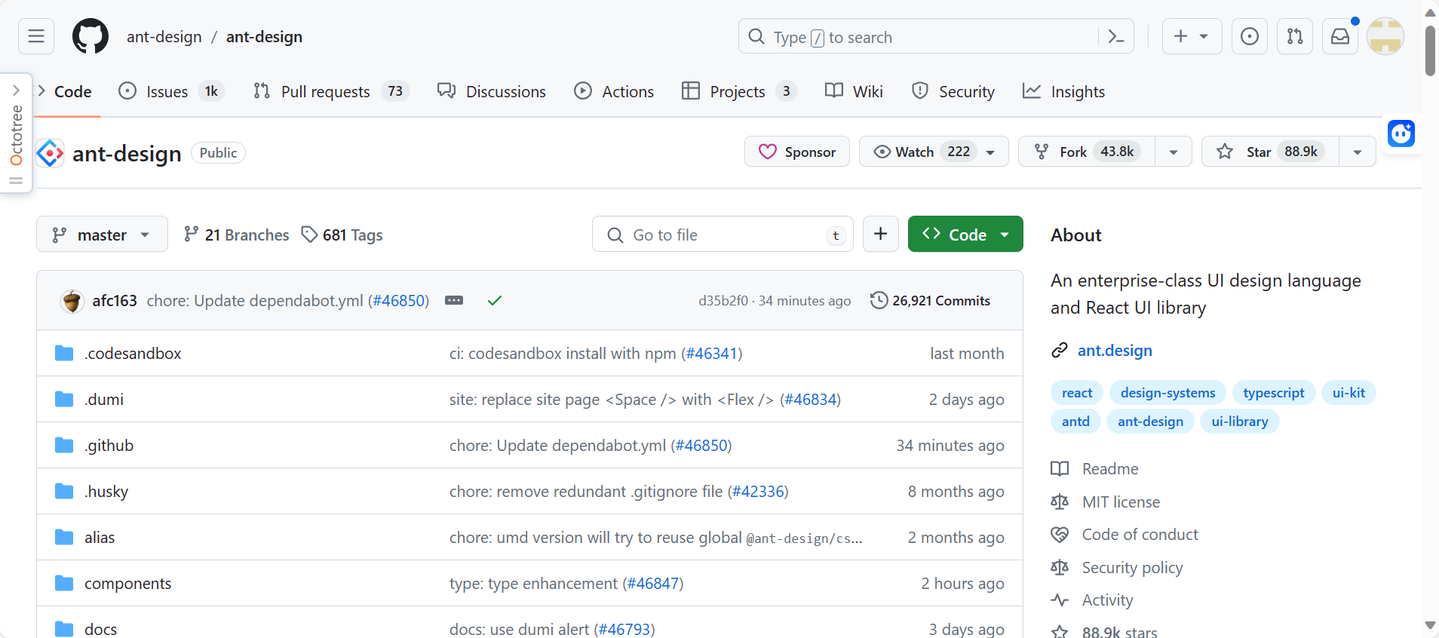This screenshot has height=638, width=1439.
Task: Switch to the Insights tab
Action: 1063,91
